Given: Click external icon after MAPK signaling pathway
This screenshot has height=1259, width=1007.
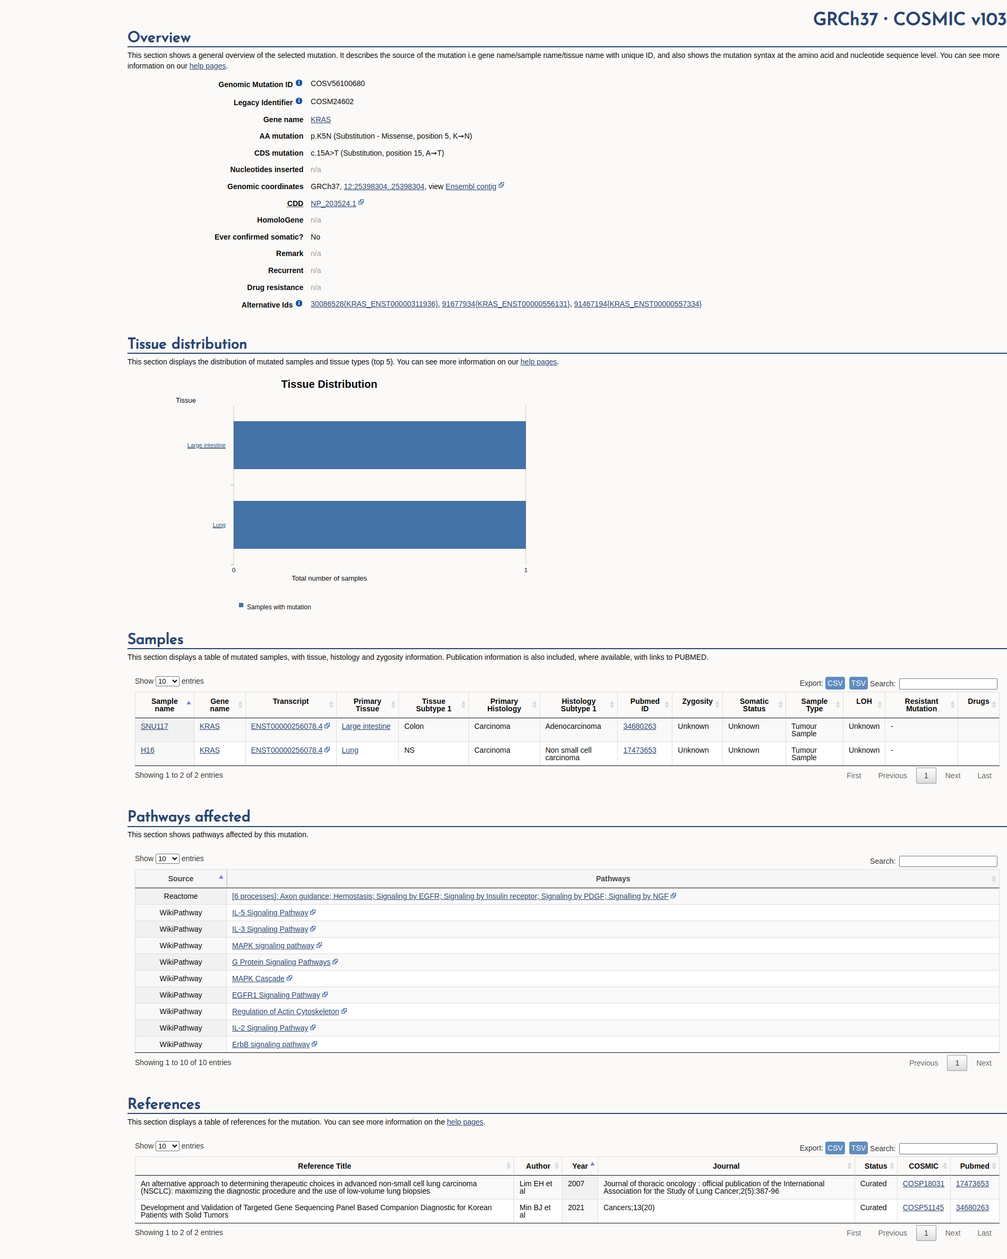Looking at the screenshot, I should 319,945.
